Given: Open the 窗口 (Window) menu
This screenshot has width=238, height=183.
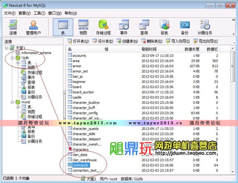Looking at the screenshot, I should coord(55,13).
